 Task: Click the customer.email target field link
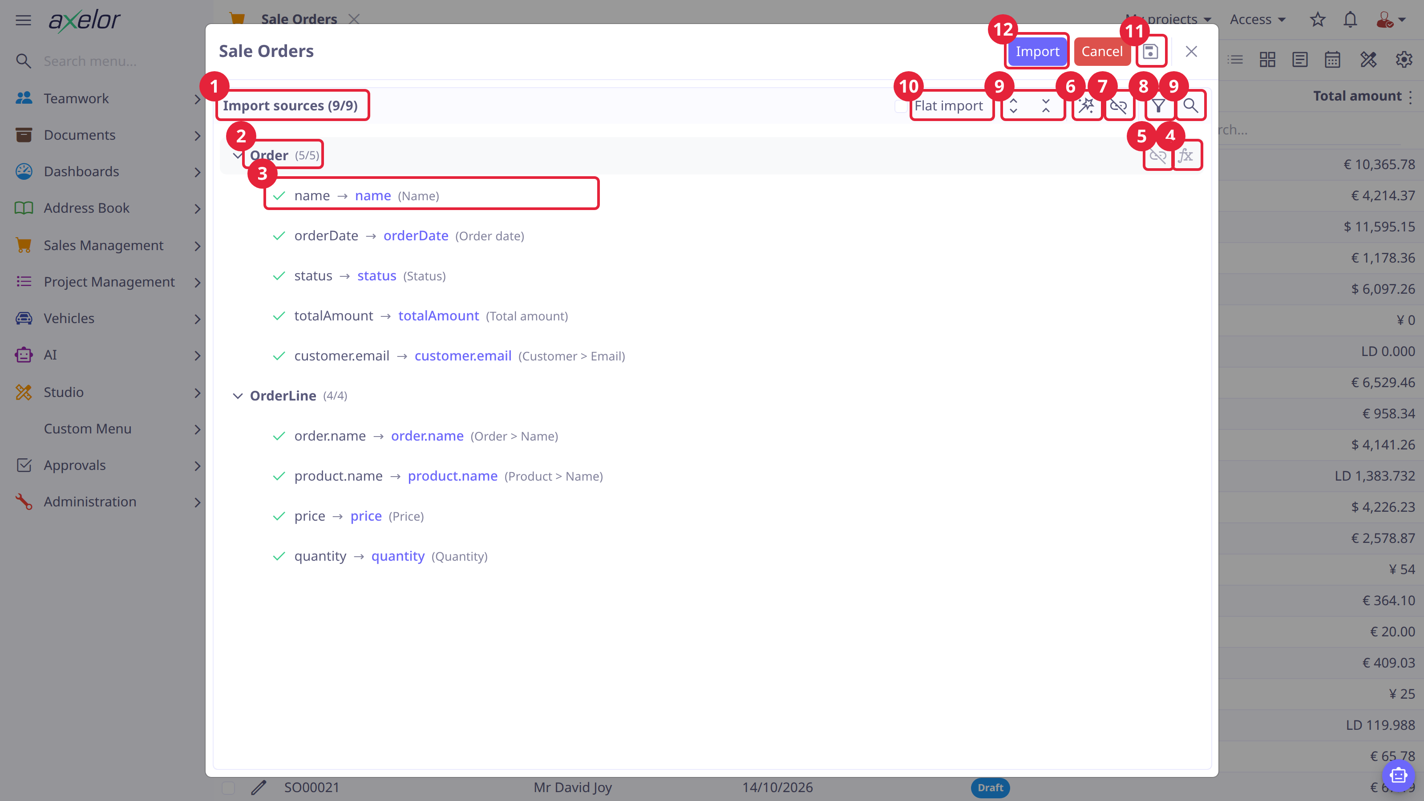pos(463,356)
